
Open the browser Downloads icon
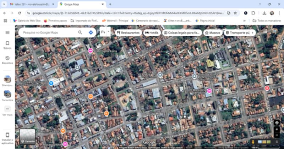pos(264,13)
